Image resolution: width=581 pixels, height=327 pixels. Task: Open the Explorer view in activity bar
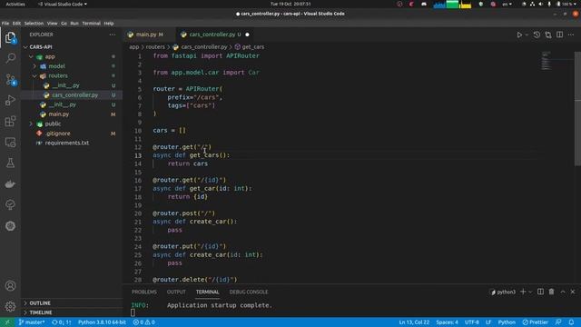click(x=10, y=37)
